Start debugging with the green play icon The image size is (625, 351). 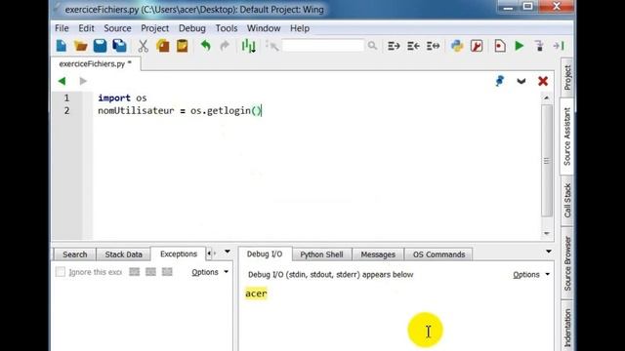[519, 46]
